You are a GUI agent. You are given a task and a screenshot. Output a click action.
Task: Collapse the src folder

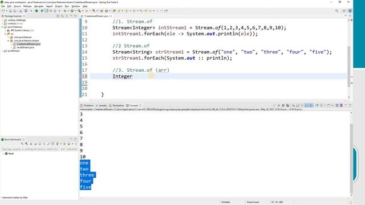5,34
